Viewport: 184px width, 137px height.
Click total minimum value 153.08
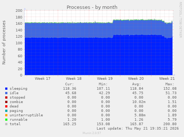pyautogui.click(x=103, y=124)
